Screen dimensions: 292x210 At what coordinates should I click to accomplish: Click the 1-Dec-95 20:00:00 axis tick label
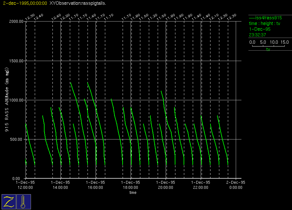(x=166, y=185)
